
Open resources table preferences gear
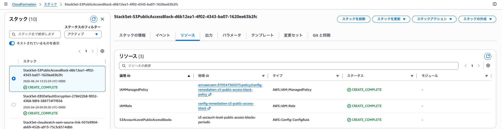coord(488,66)
